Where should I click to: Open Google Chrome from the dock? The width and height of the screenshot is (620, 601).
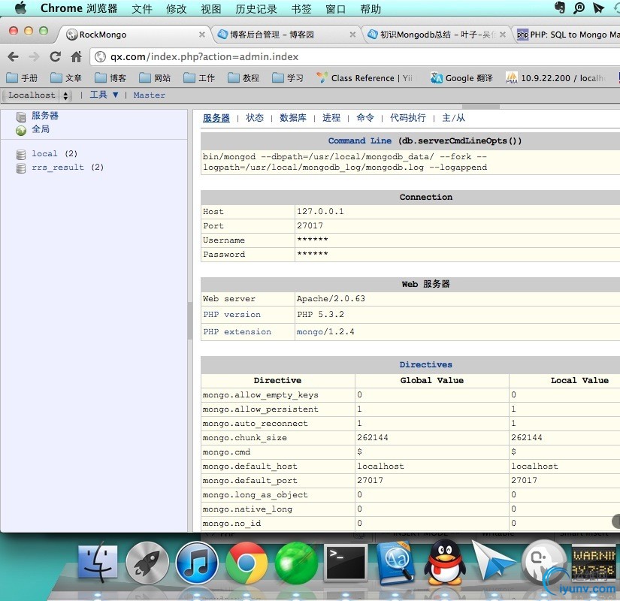246,563
